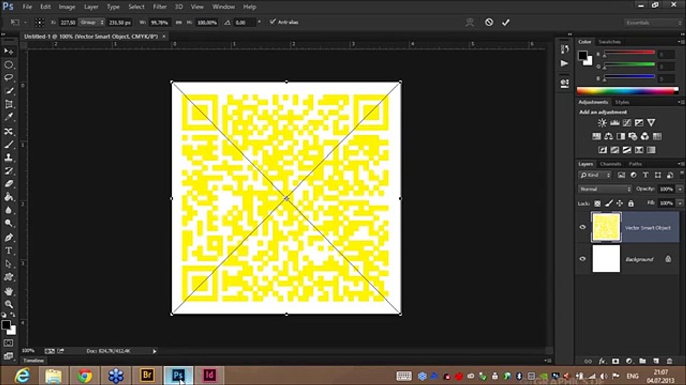Add a Color Balance adjustment
This screenshot has height=385, width=686.
click(x=608, y=136)
